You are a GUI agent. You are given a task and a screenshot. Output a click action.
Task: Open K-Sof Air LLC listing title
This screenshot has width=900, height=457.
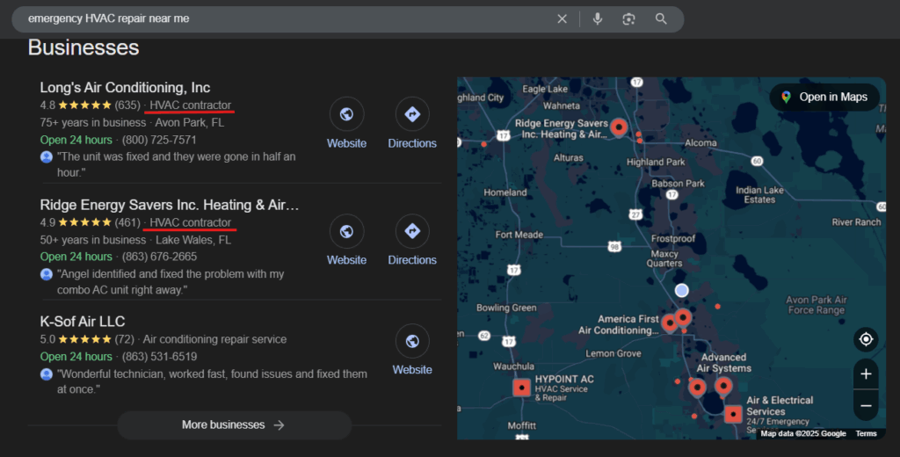83,322
